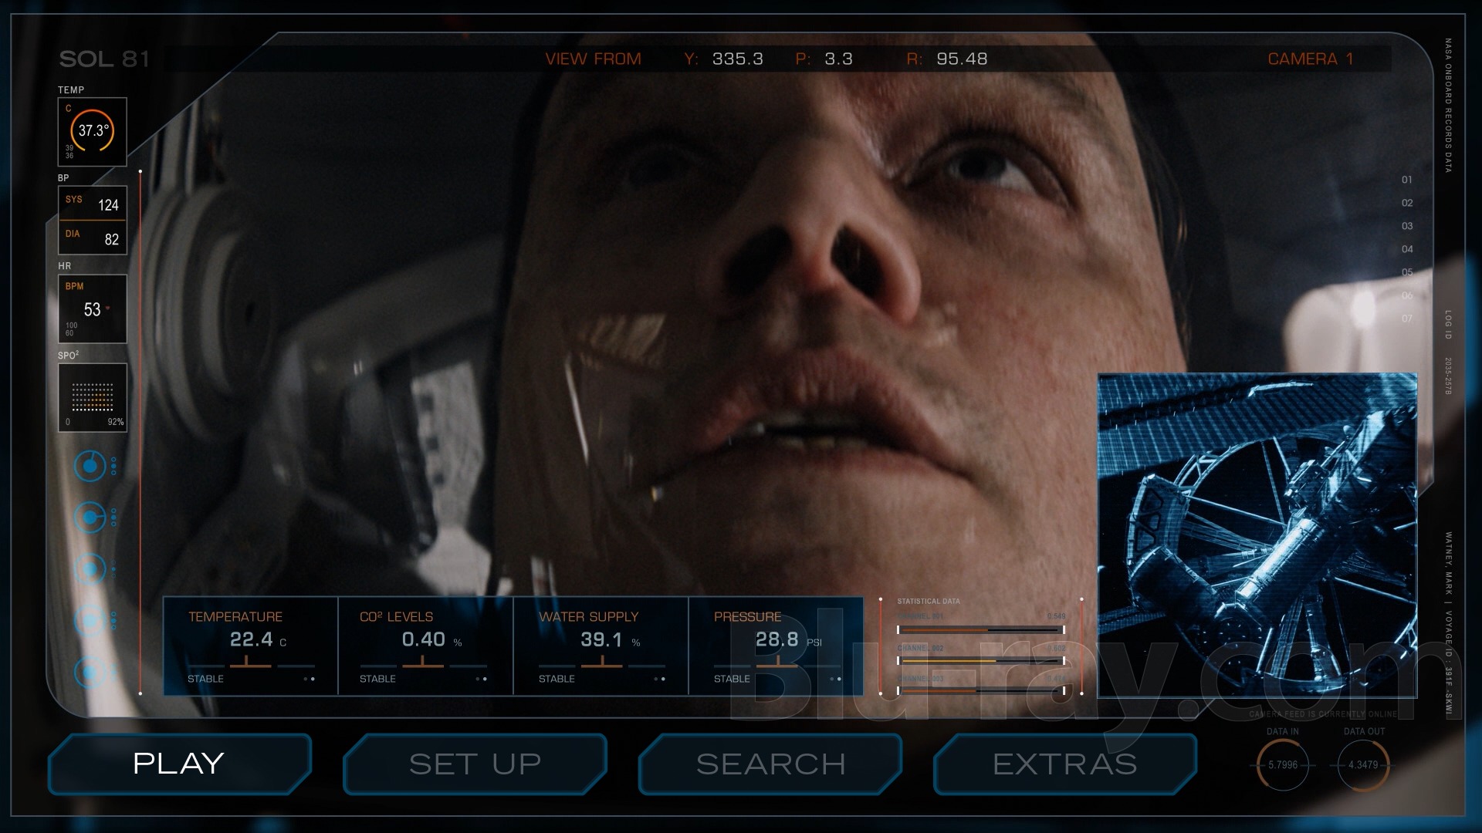The height and width of the screenshot is (833, 1482).
Task: Click the SYS 124 blood pressure readout
Action: tap(93, 204)
